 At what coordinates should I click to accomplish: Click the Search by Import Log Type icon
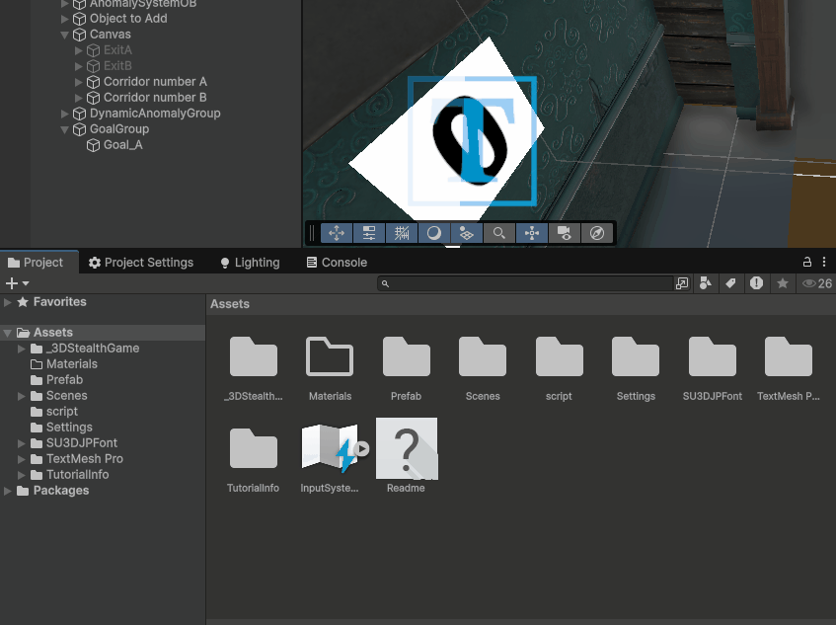pyautogui.click(x=756, y=283)
